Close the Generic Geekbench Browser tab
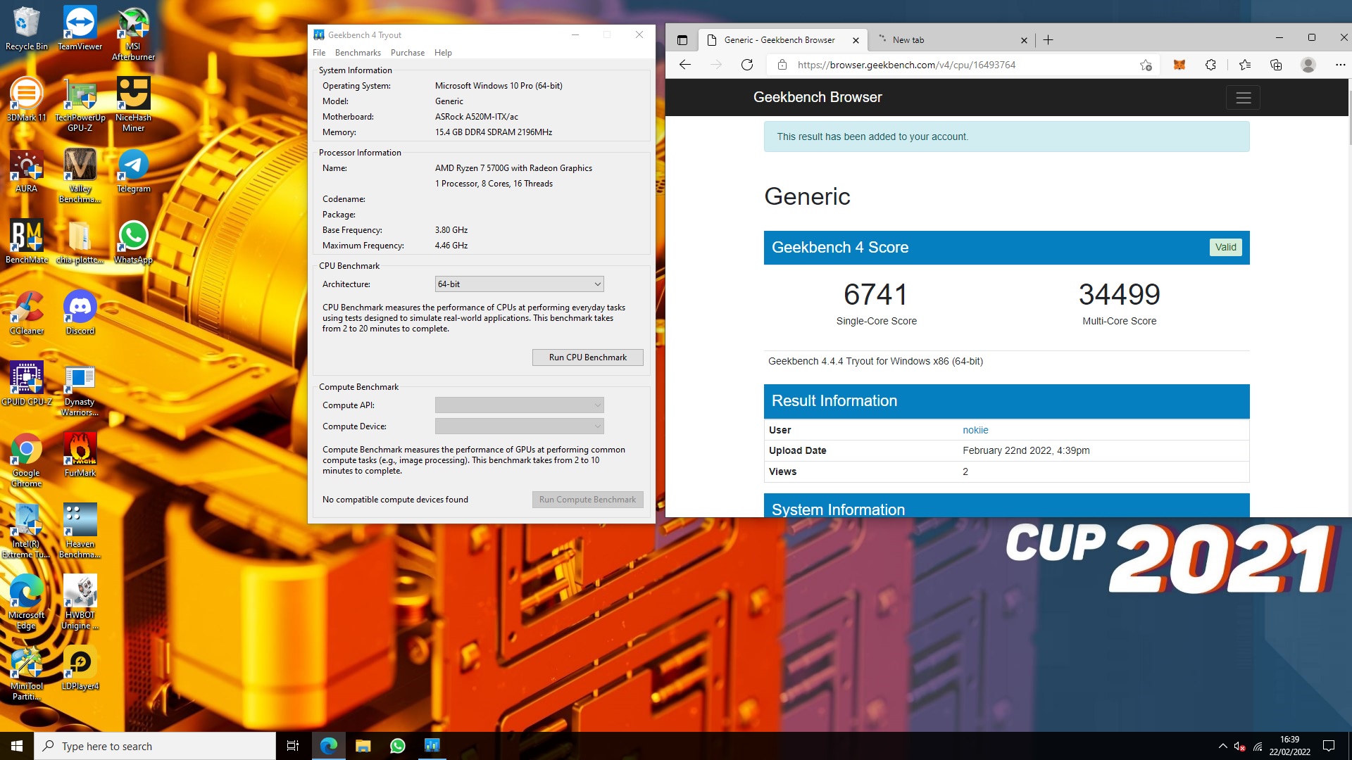The image size is (1352, 760). click(856, 40)
